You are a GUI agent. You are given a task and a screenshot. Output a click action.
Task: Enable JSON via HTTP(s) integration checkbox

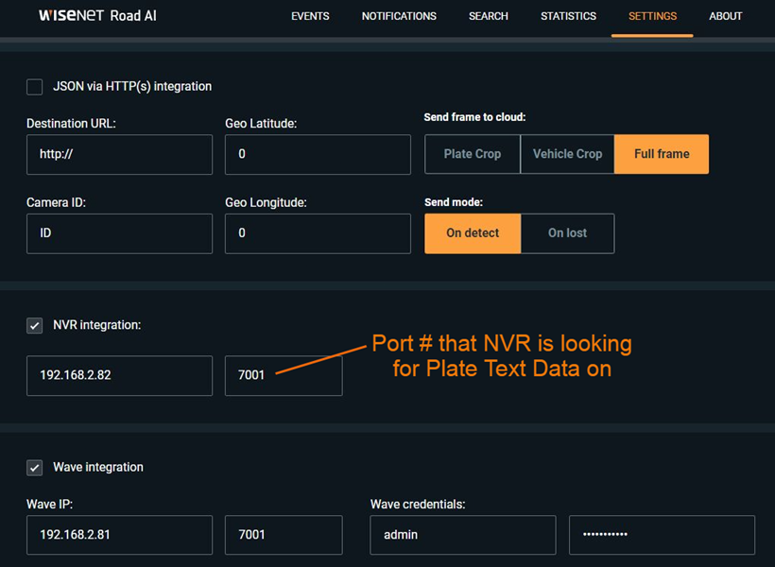pos(35,87)
